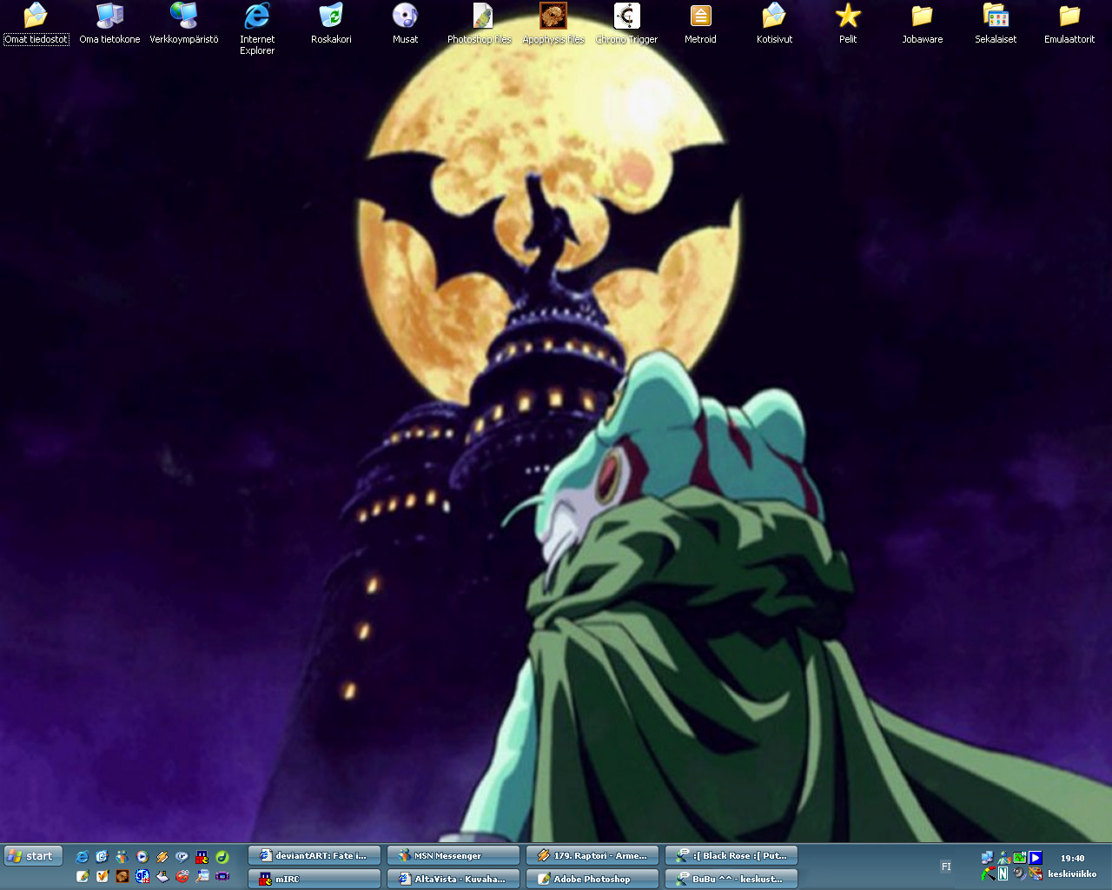Open the Apophysis files desktop icon
The image size is (1112, 890).
pyautogui.click(x=553, y=24)
